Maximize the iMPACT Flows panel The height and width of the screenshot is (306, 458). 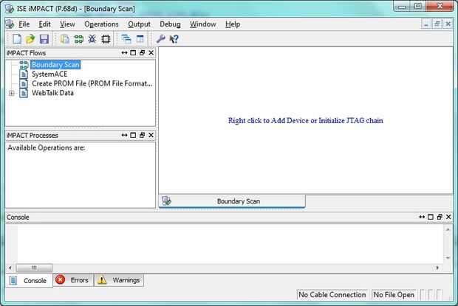click(133, 53)
